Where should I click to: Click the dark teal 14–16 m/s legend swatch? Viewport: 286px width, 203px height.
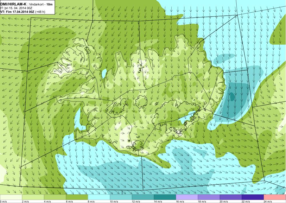(x=165, y=197)
